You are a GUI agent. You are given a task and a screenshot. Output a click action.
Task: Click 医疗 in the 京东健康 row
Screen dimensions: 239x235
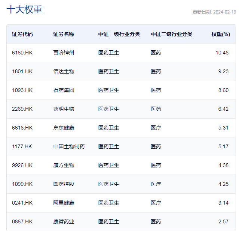156,128
